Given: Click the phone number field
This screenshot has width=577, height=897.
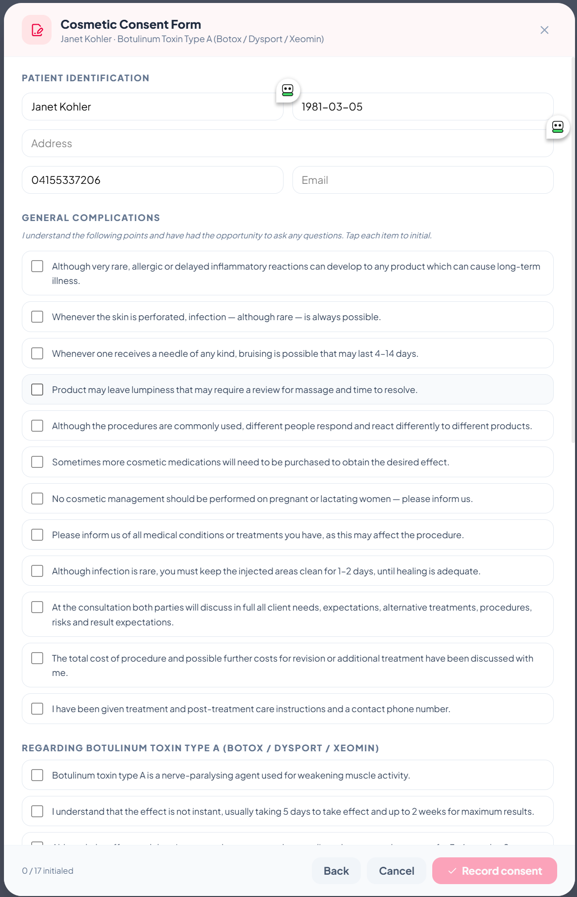Looking at the screenshot, I should 152,180.
